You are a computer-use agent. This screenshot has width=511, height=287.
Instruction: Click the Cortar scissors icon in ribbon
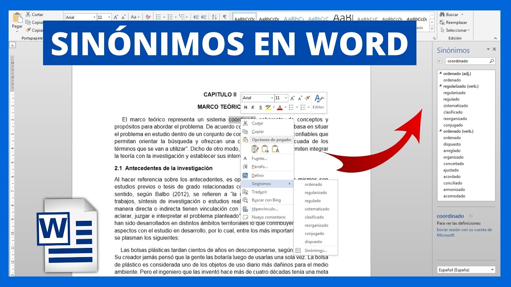28,14
